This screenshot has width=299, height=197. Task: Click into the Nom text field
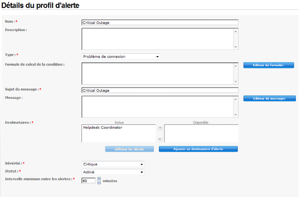pyautogui.click(x=160, y=23)
